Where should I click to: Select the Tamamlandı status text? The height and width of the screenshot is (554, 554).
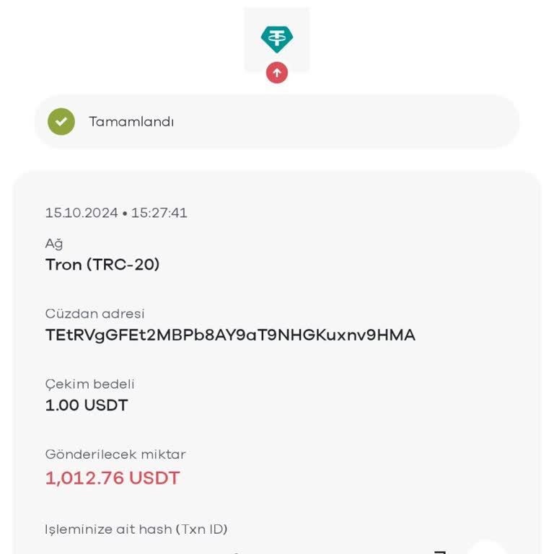tap(131, 122)
